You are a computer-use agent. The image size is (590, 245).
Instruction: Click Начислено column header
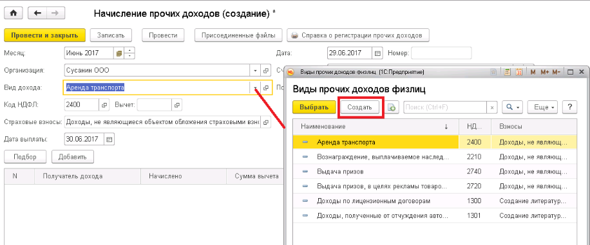tap(184, 176)
